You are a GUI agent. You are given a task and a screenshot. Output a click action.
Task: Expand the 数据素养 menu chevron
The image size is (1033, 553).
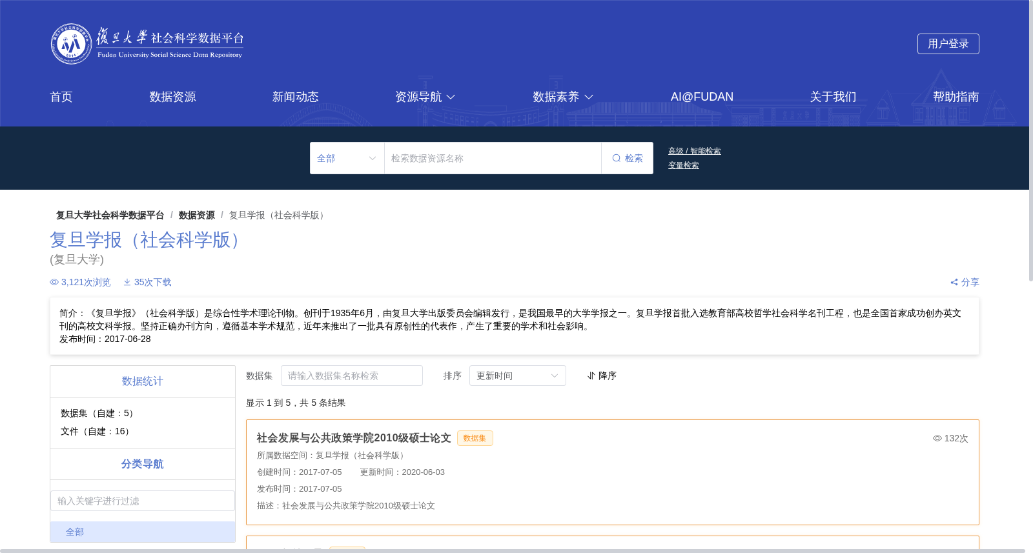[589, 97]
